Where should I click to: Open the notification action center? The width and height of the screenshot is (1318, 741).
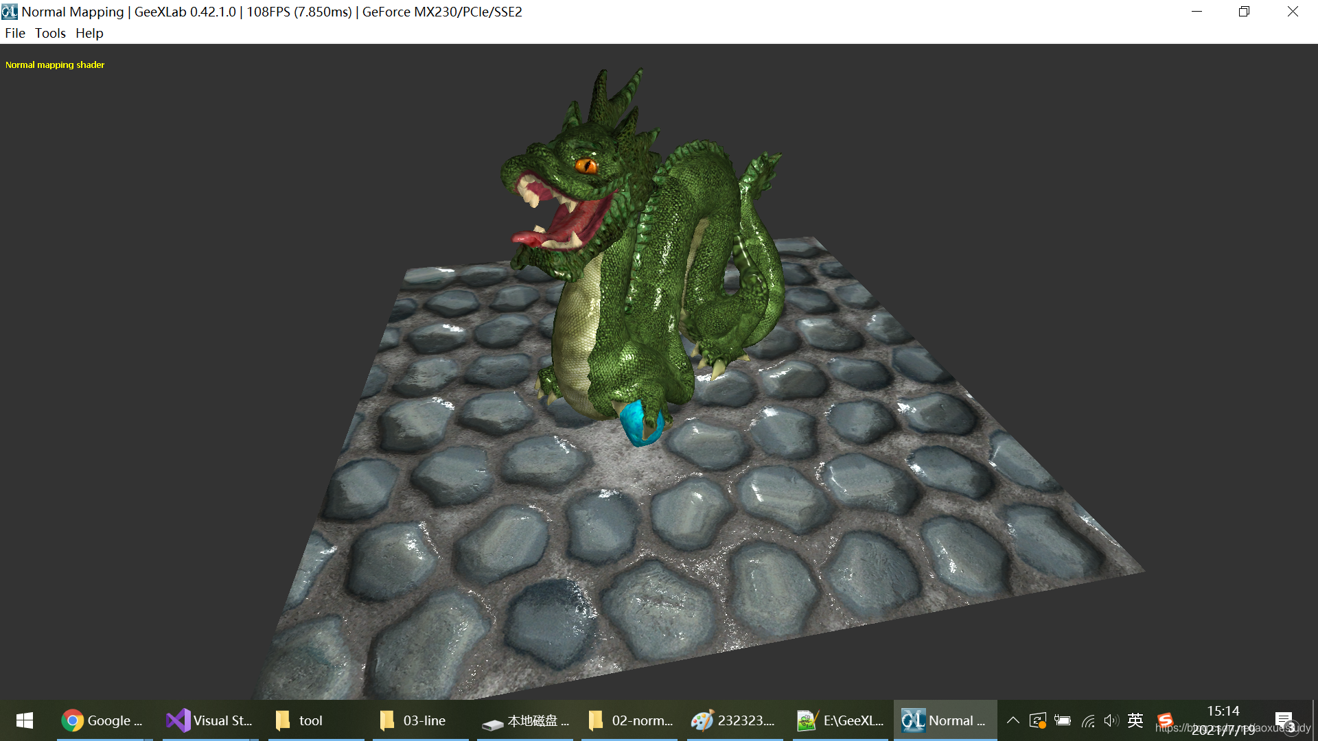pos(1284,720)
